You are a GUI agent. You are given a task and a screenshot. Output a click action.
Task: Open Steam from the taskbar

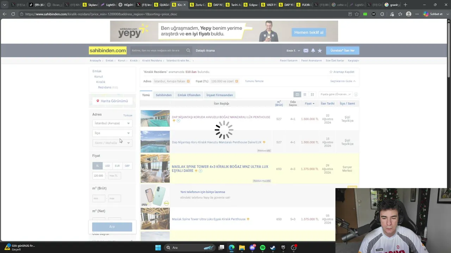pos(273,248)
